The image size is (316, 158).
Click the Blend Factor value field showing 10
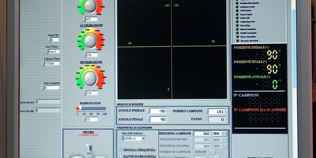92,119
